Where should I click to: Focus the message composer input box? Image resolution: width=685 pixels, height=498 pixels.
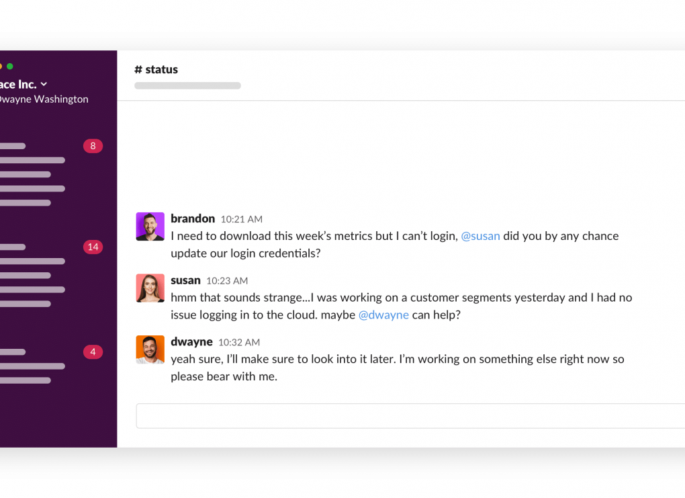point(410,416)
